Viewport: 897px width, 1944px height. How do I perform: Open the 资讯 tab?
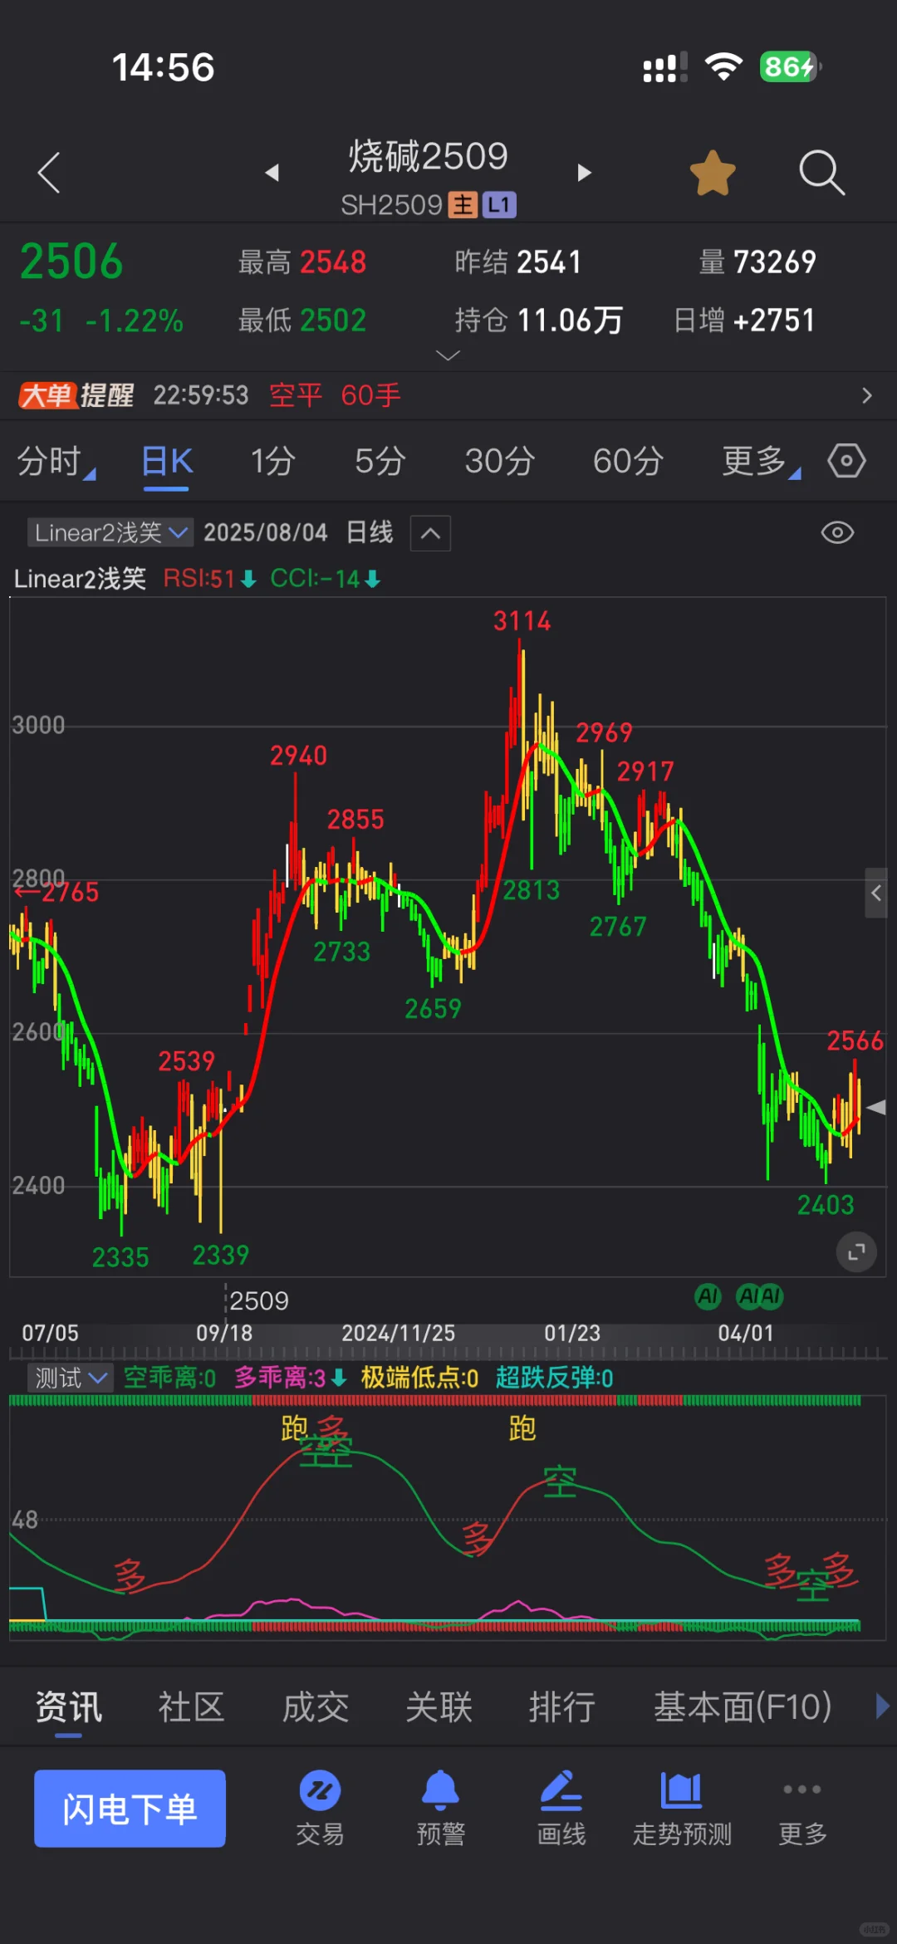click(x=69, y=1707)
